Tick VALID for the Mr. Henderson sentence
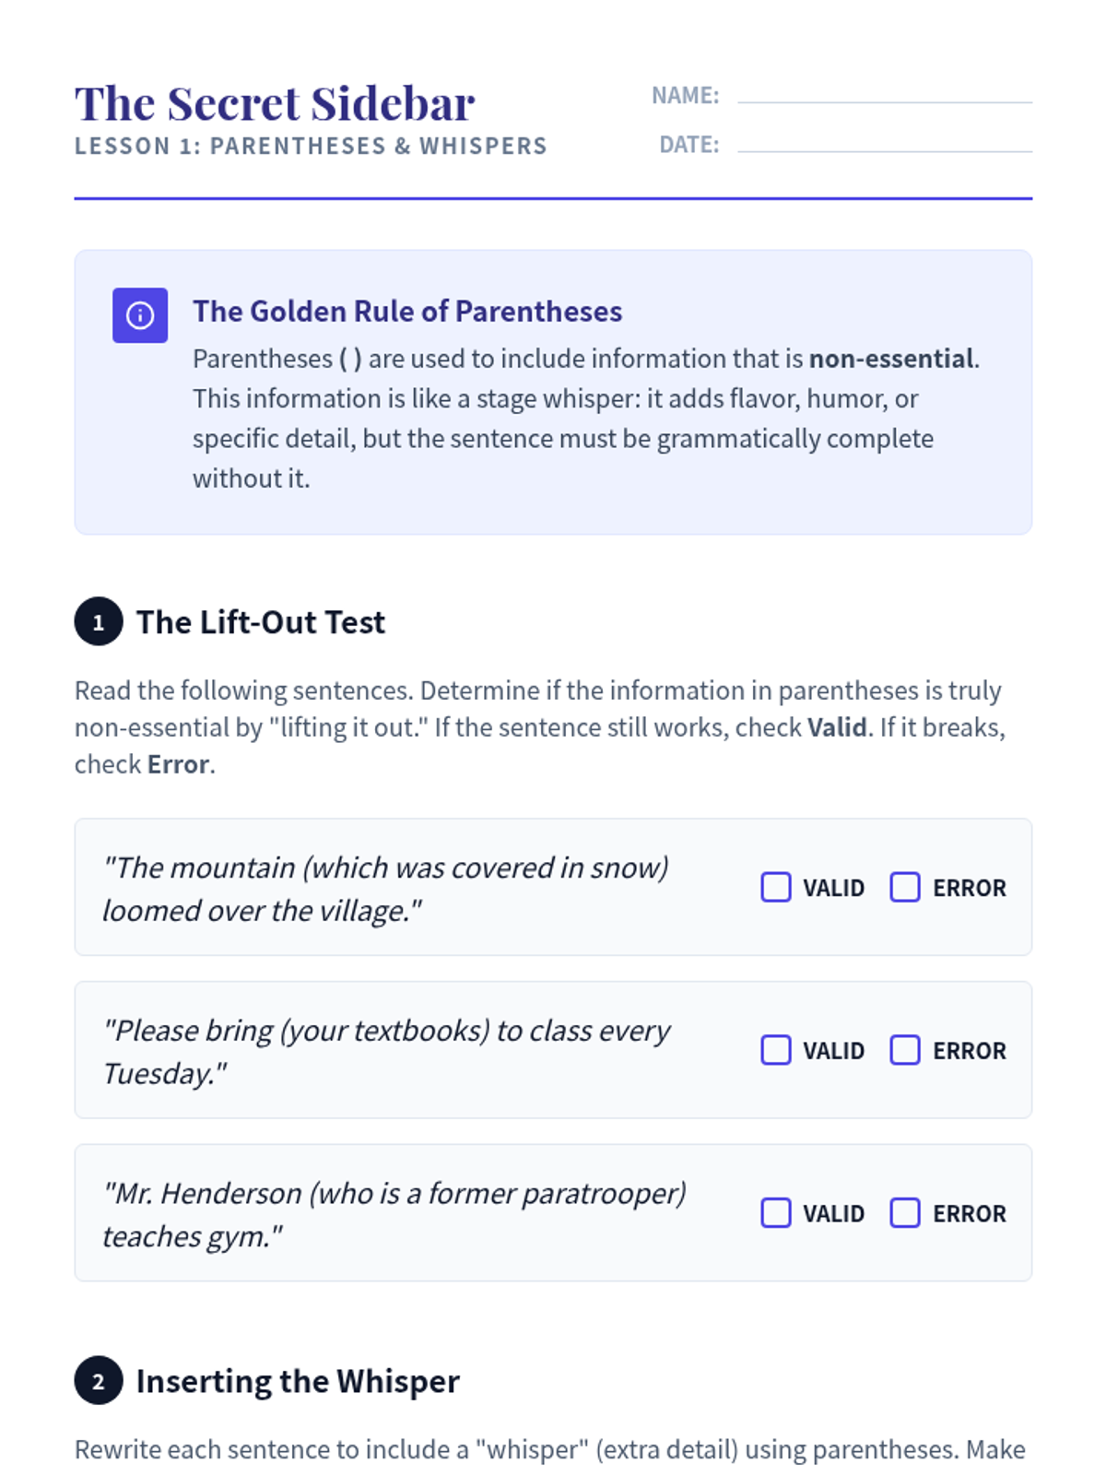The width and height of the screenshot is (1106, 1475). pos(776,1213)
